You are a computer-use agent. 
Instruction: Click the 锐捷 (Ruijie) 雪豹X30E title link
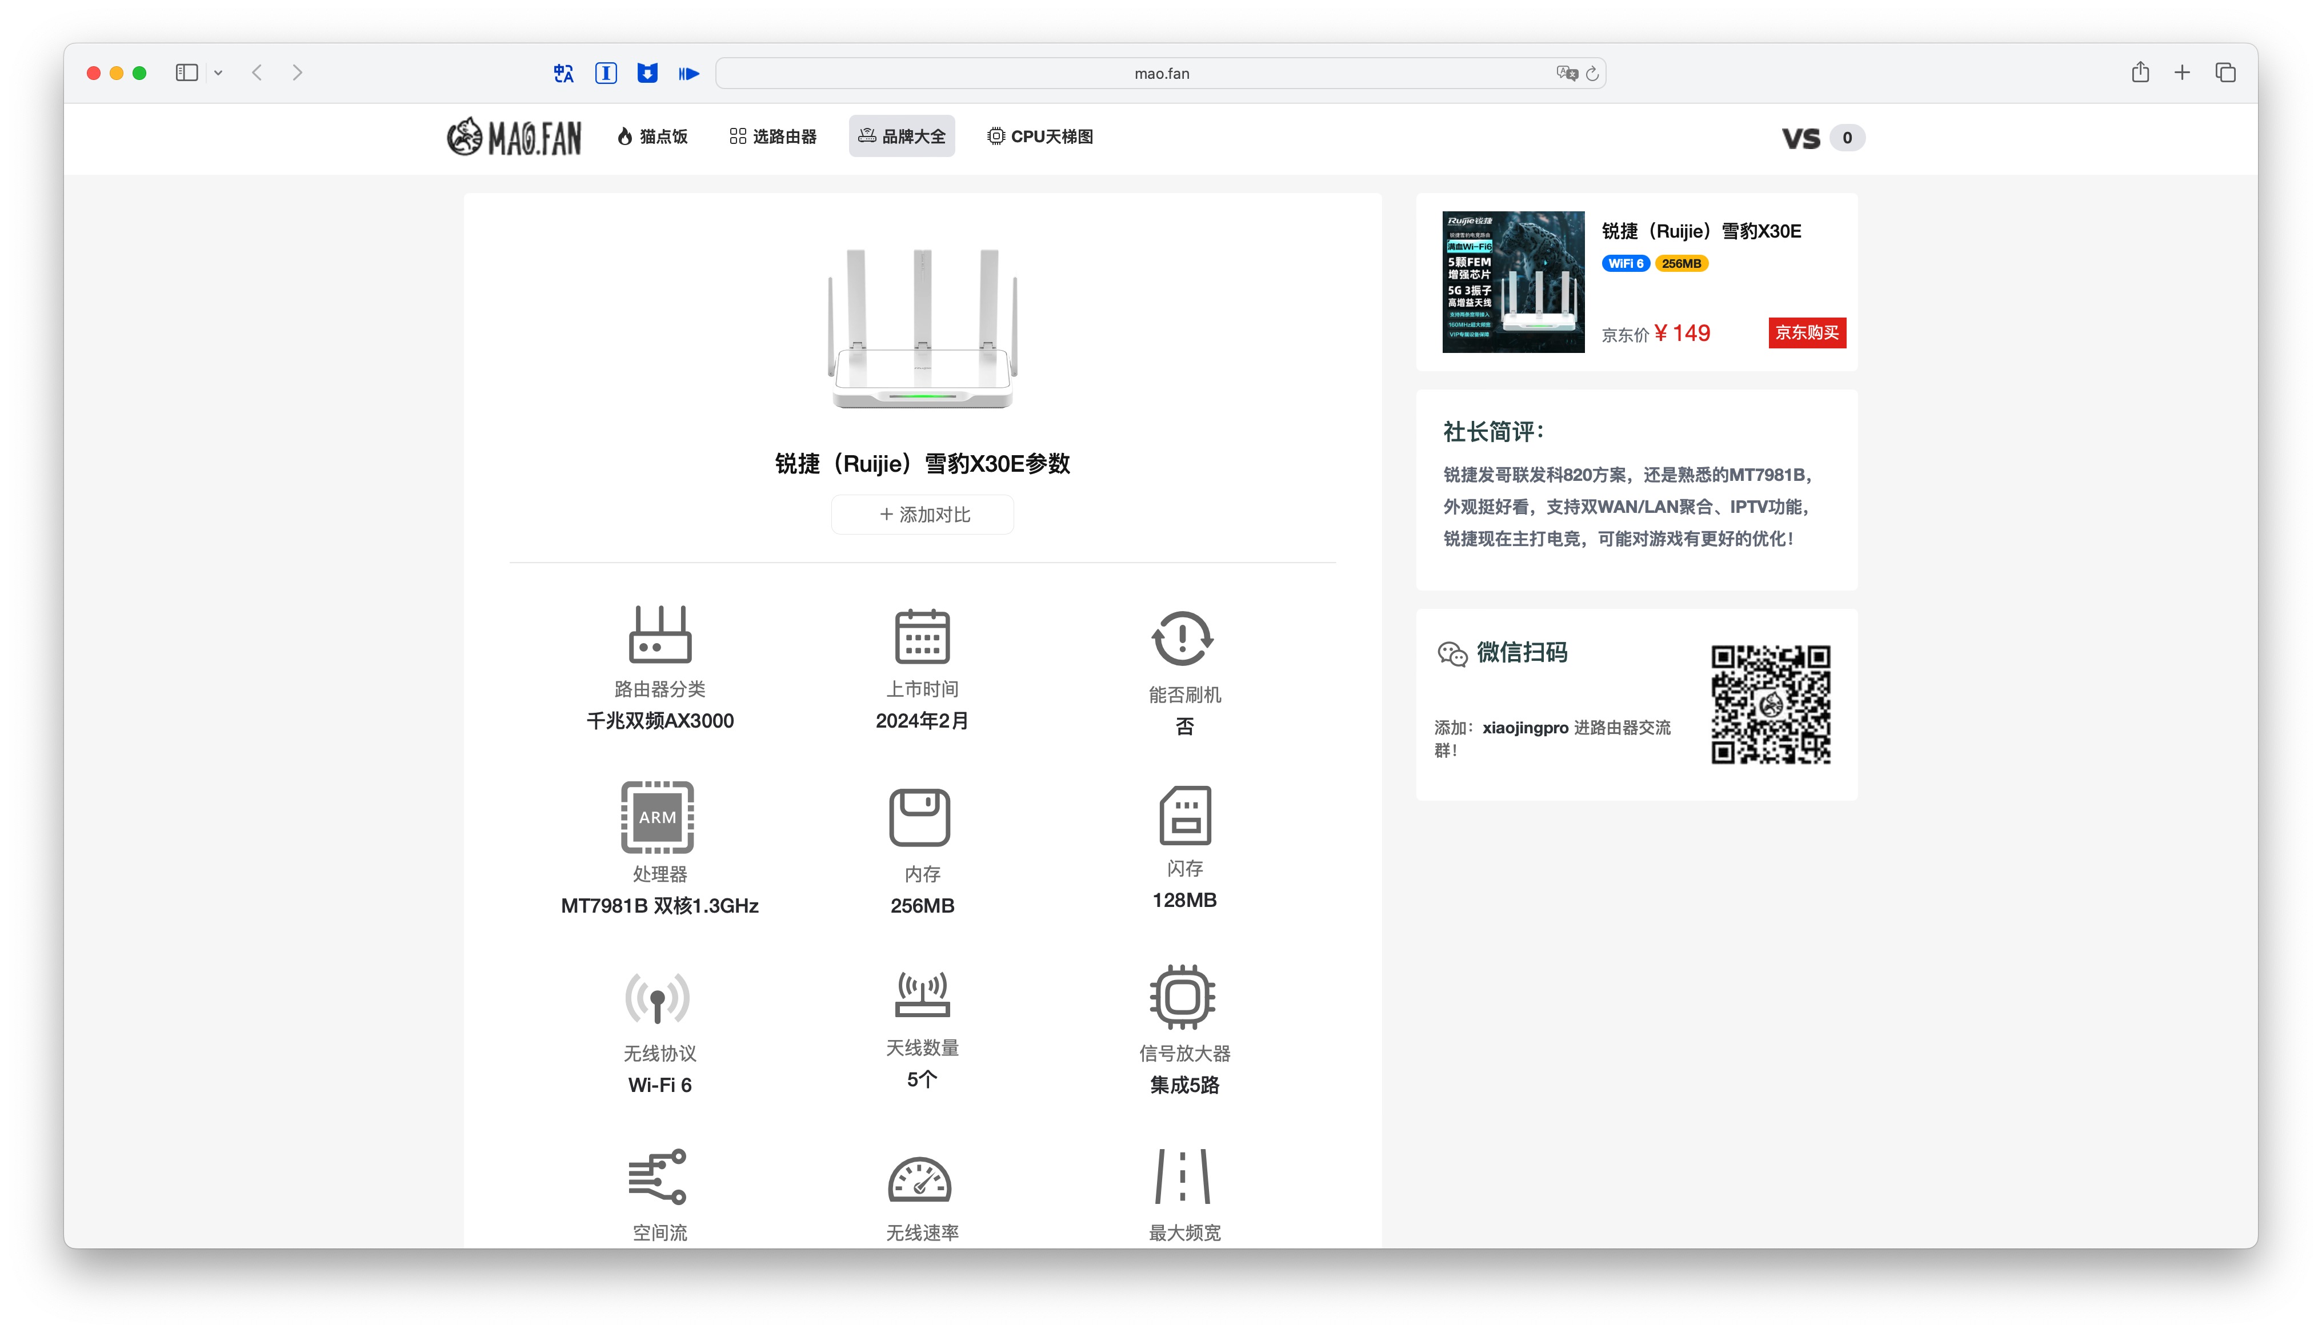click(x=1701, y=232)
